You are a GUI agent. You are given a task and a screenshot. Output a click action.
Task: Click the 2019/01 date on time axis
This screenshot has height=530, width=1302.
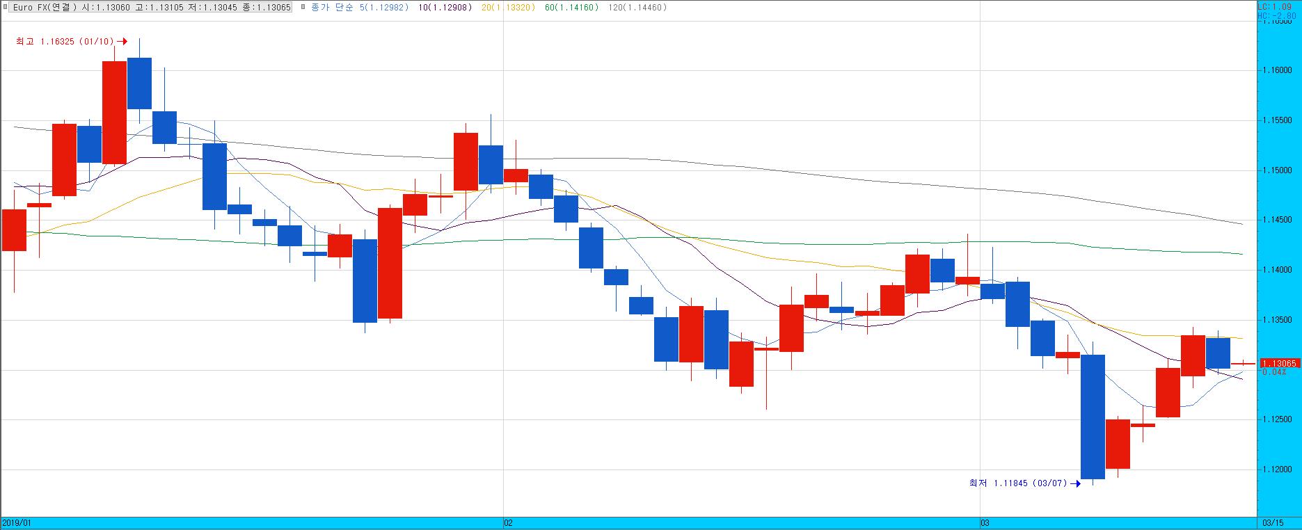[x=17, y=522]
